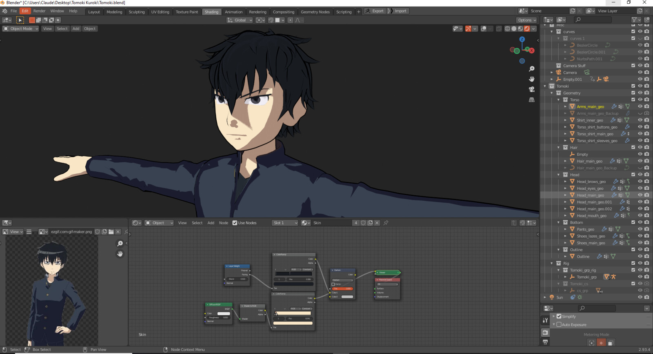
Task: Open the Render properties tab icon
Action: (545, 332)
